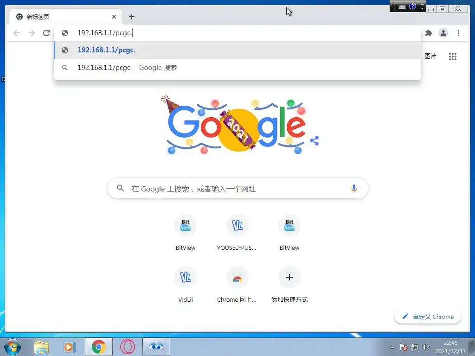Click 添加快捷方式 plus button

tap(289, 277)
